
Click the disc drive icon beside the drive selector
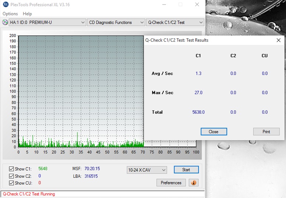click(5, 22)
